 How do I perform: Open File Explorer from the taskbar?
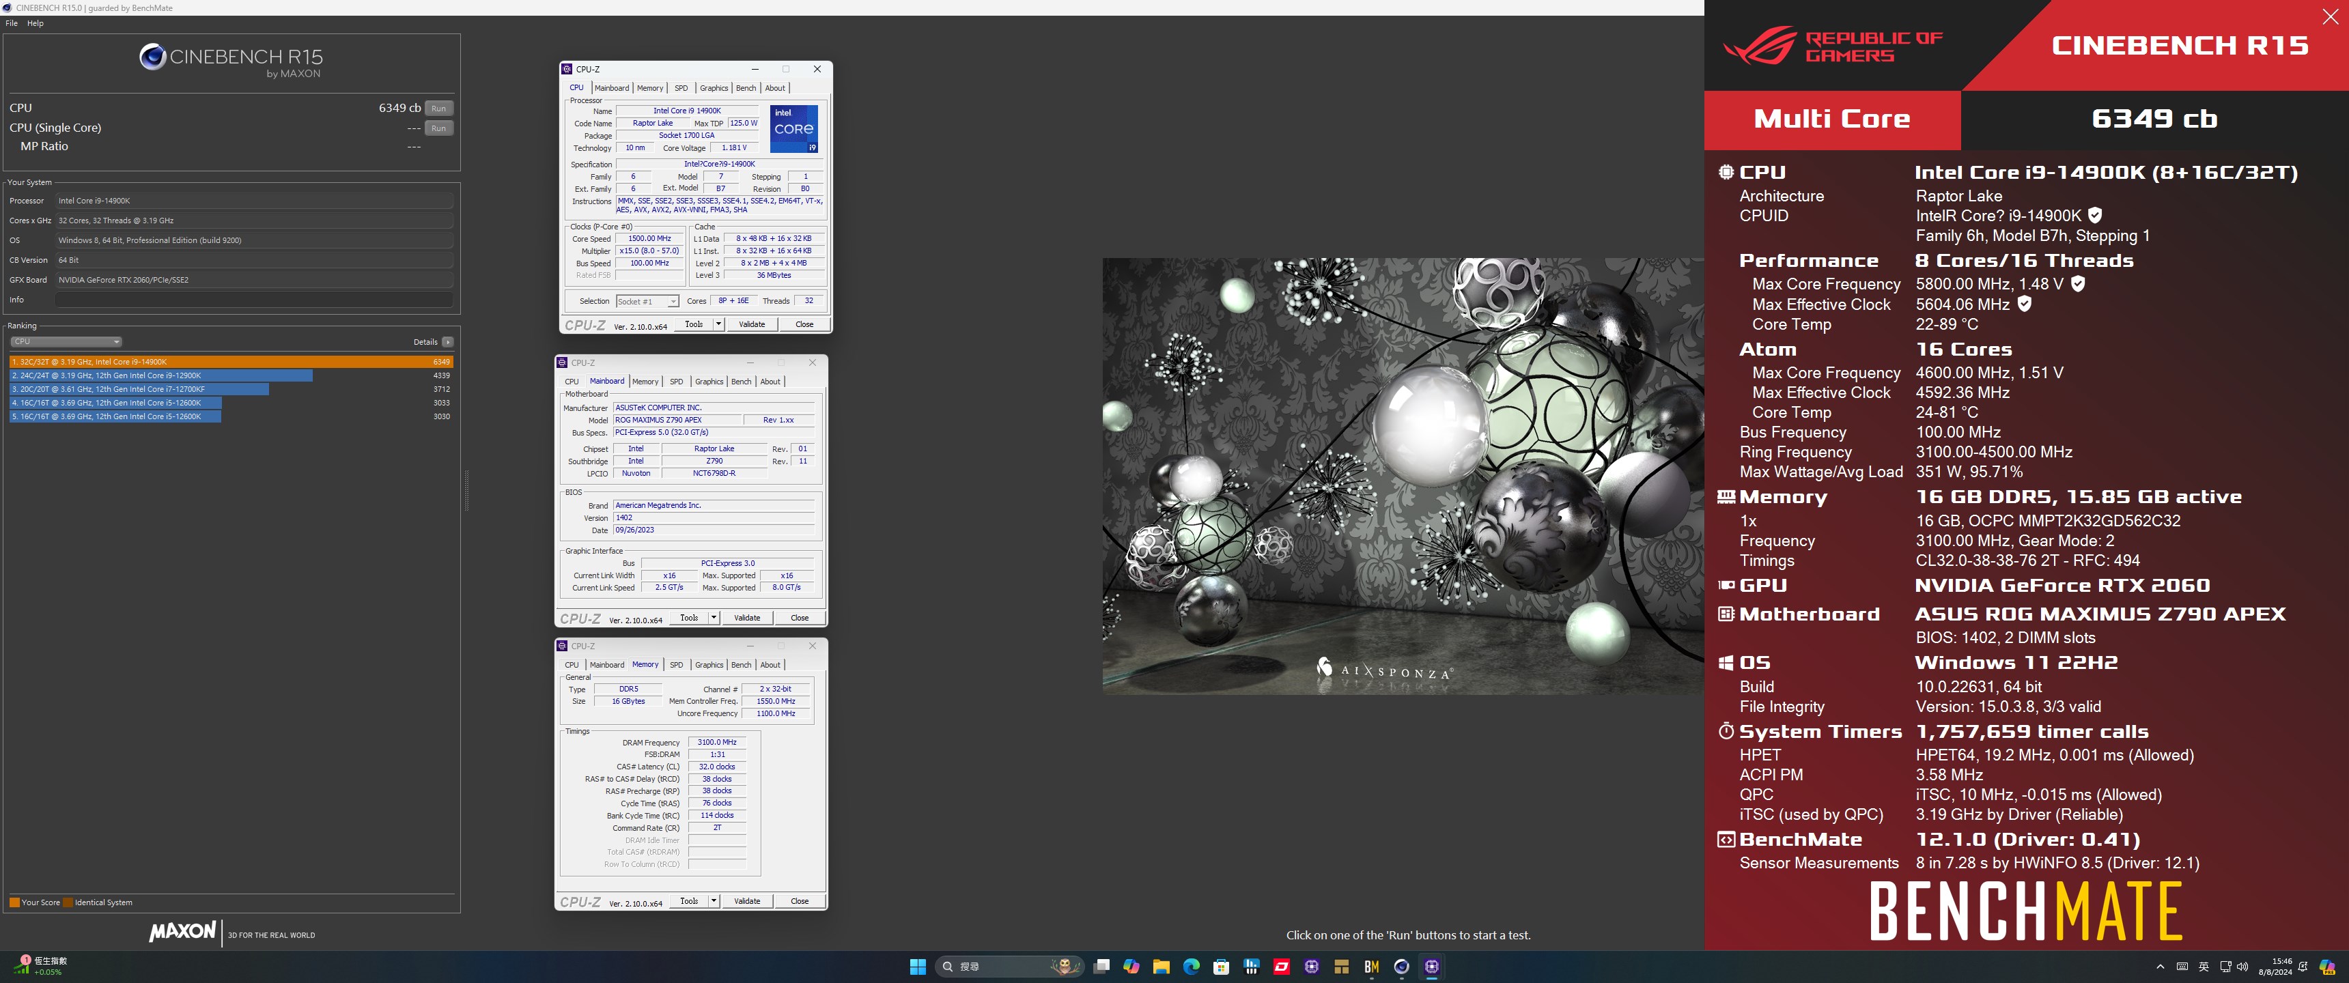(1161, 967)
